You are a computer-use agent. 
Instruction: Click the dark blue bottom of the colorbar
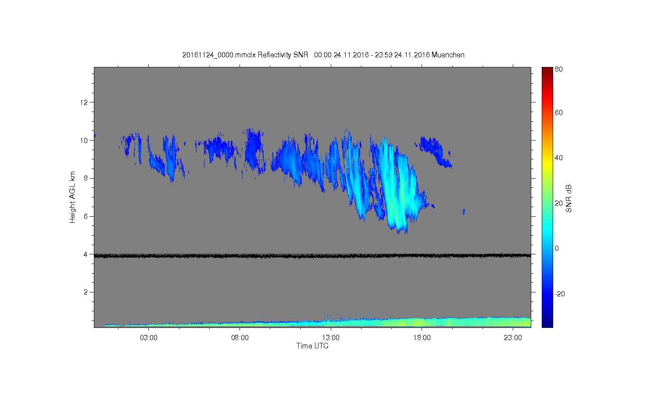coord(547,323)
